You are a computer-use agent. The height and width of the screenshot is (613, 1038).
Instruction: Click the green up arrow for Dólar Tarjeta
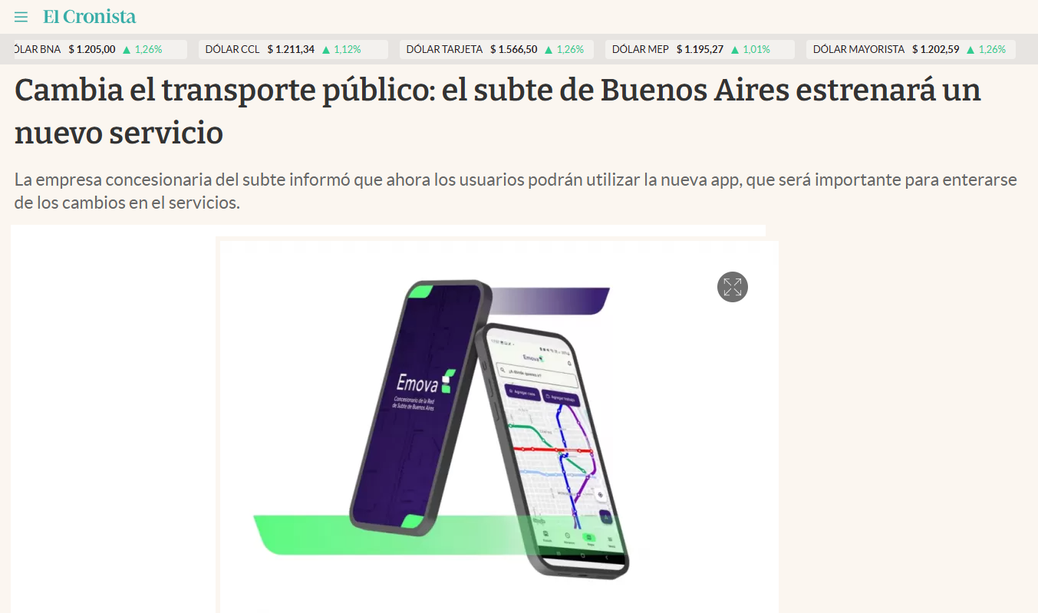(x=549, y=50)
